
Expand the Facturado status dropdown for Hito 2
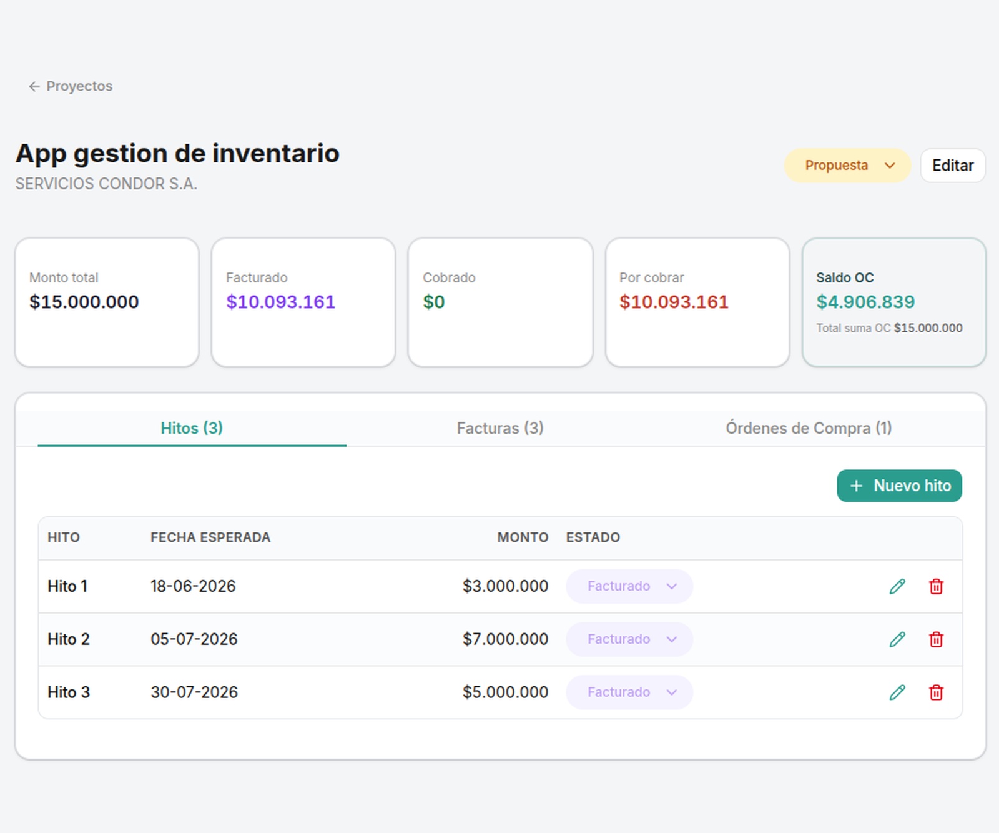629,639
